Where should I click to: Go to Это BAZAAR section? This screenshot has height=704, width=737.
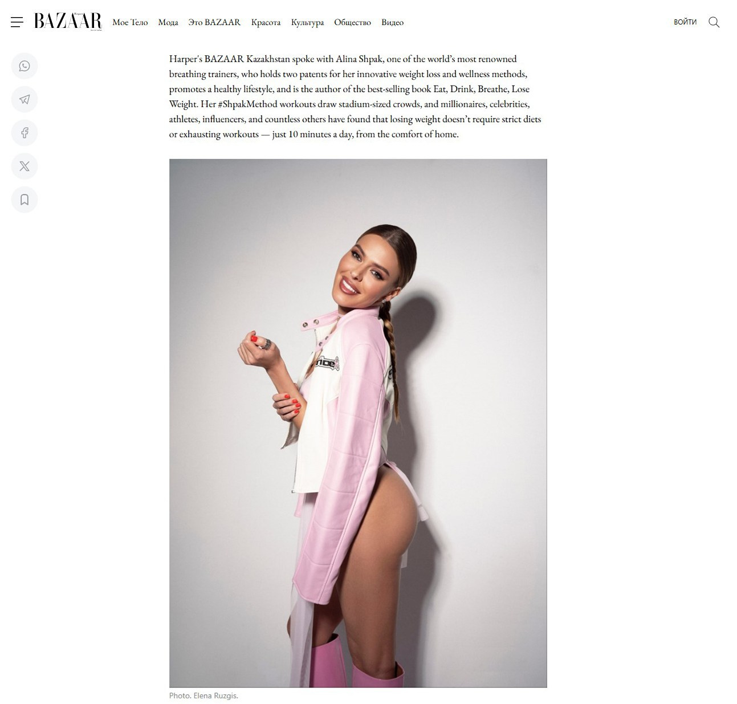(214, 22)
